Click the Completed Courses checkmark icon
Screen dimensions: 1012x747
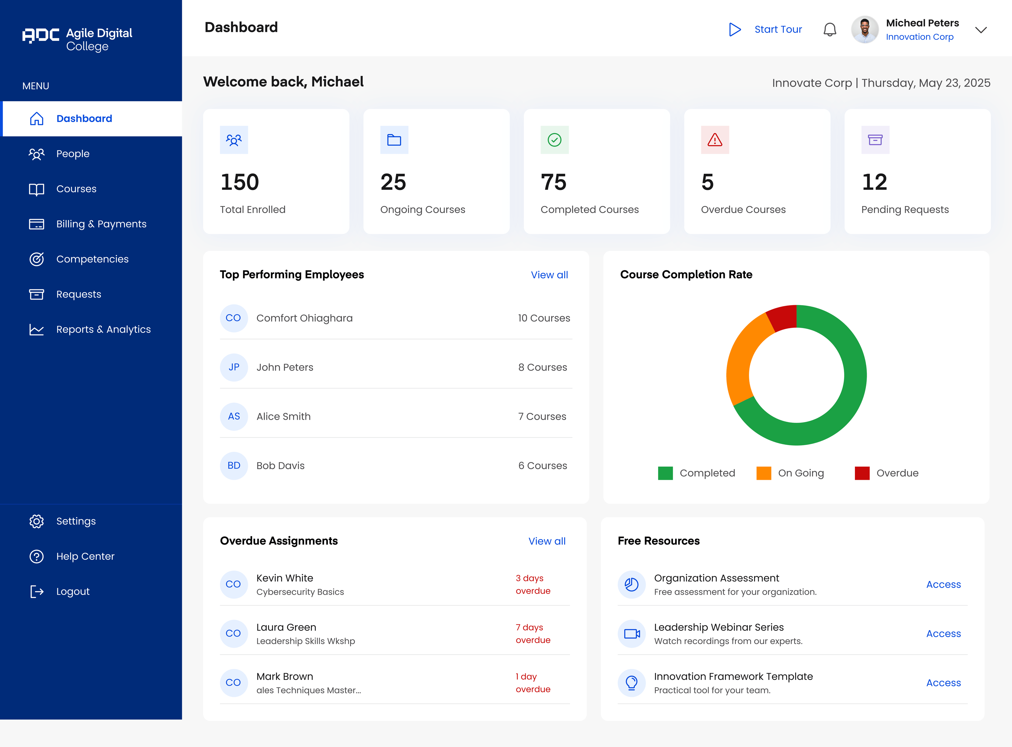coord(555,140)
